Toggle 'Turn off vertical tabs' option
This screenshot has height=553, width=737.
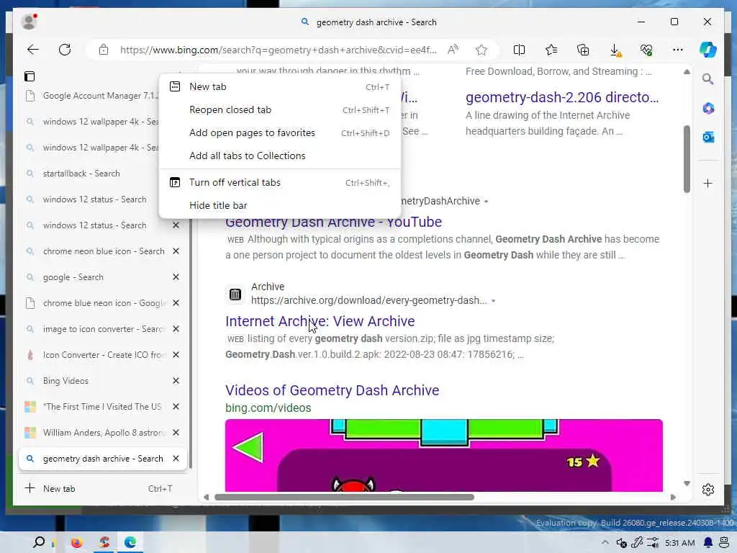[x=280, y=182]
